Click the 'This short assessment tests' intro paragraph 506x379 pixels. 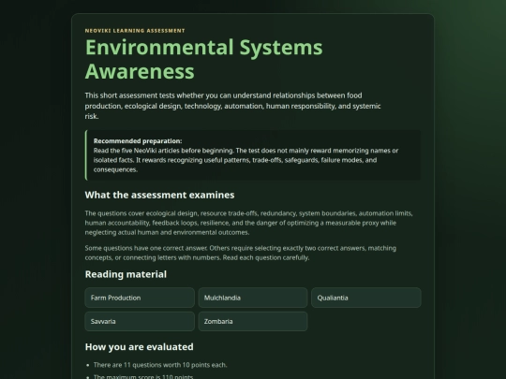pyautogui.click(x=232, y=106)
